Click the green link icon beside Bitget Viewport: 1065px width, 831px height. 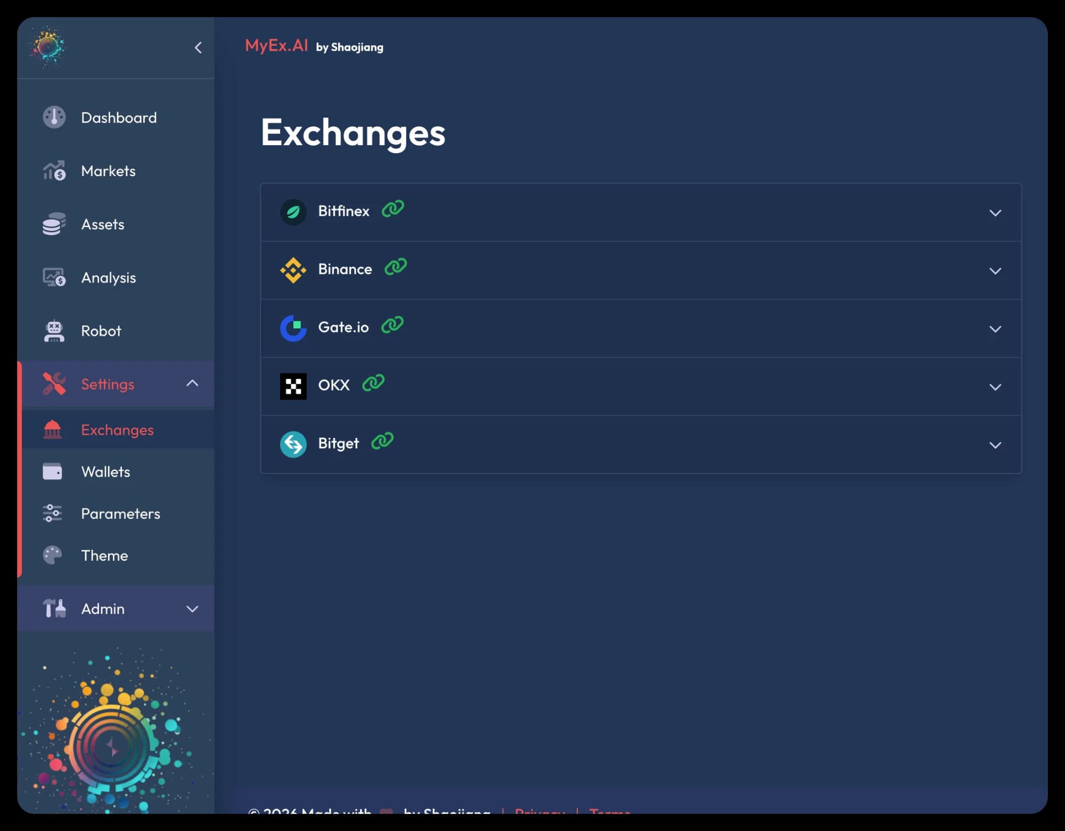point(382,441)
